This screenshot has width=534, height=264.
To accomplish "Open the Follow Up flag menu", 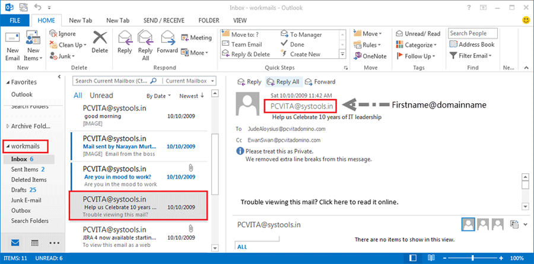I will point(415,56).
